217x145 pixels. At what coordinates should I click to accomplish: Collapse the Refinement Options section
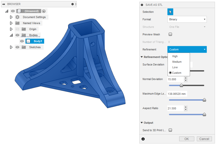pyautogui.click(x=142, y=57)
